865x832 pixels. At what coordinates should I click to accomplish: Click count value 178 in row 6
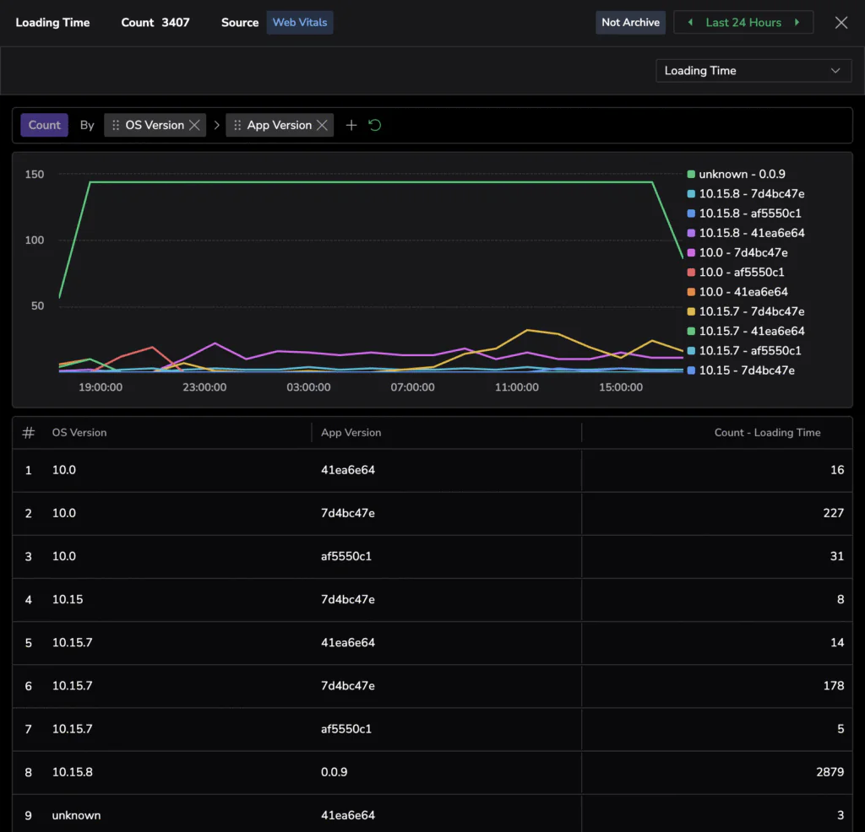[833, 685]
